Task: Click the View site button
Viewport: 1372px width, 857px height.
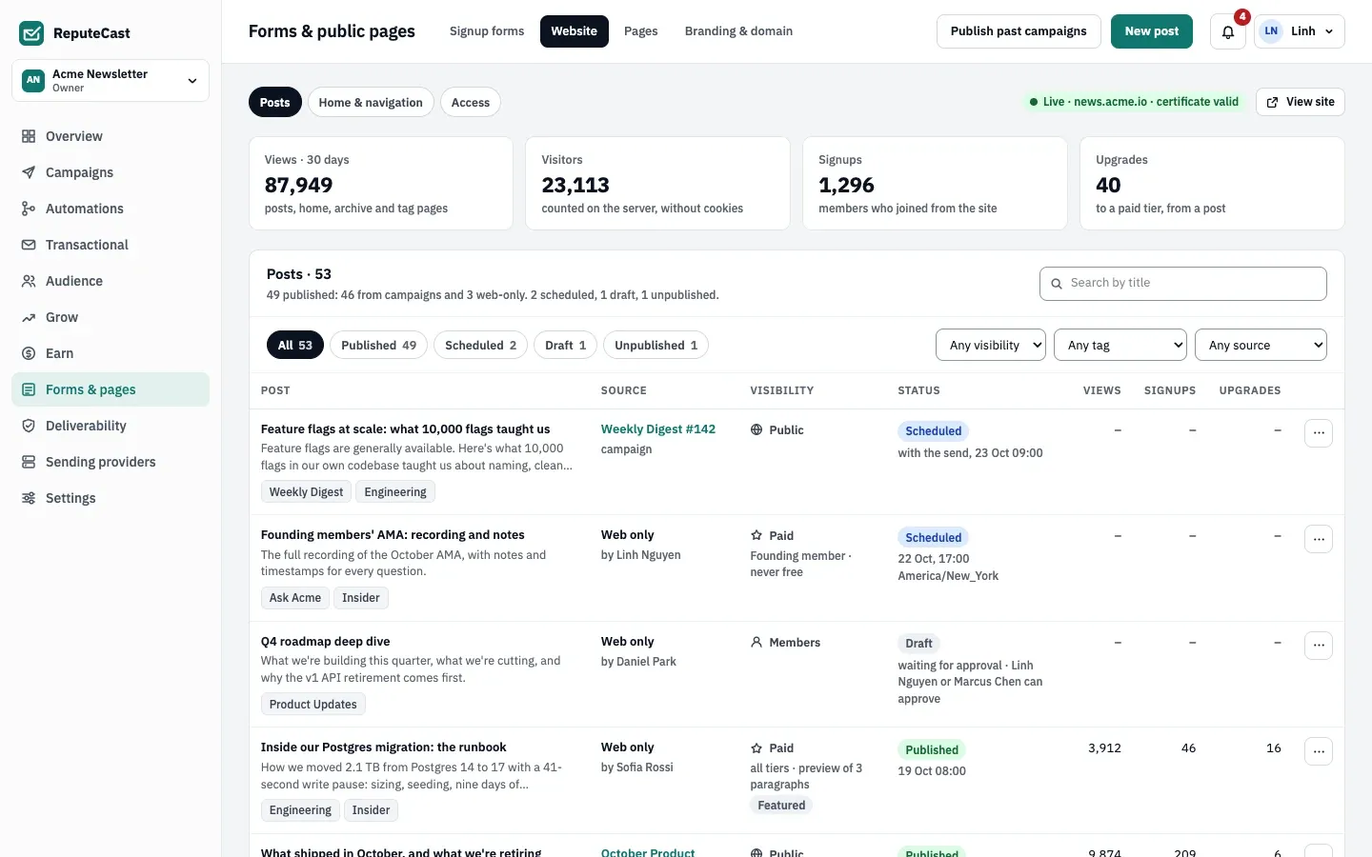Action: coord(1301,102)
